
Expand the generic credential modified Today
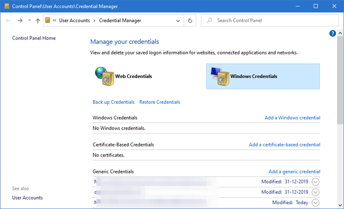[315, 203]
